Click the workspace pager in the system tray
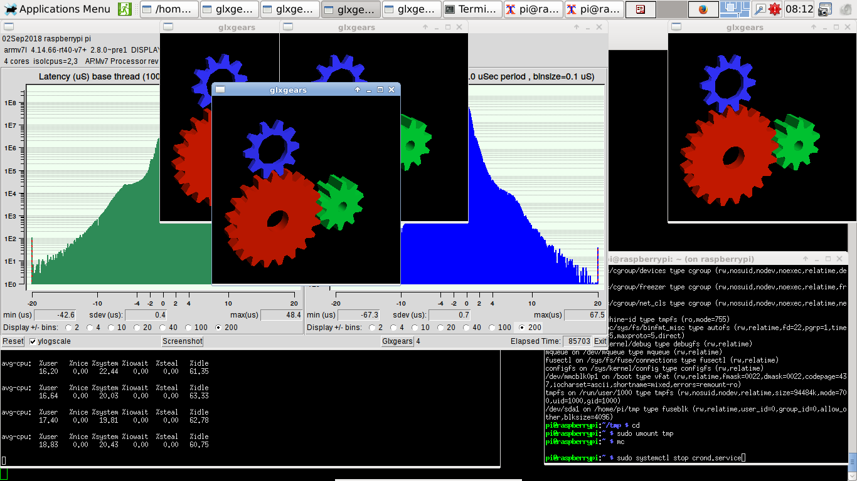Image resolution: width=857 pixels, height=481 pixels. (x=735, y=9)
